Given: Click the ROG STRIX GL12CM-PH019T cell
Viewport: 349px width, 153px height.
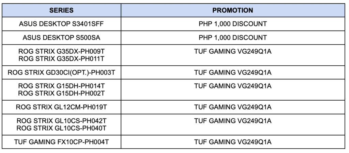Looking at the screenshot, I should pyautogui.click(x=61, y=107).
